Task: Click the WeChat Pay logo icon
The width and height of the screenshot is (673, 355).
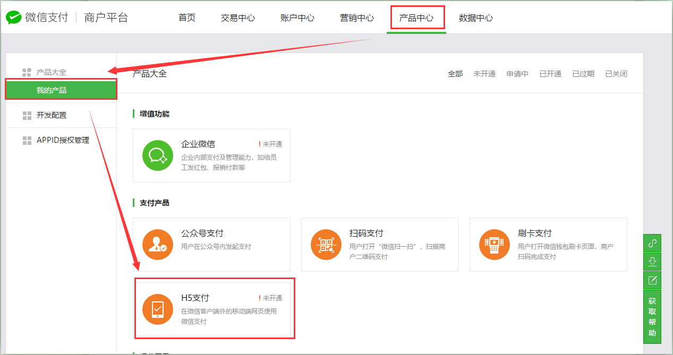Action: 14,18
